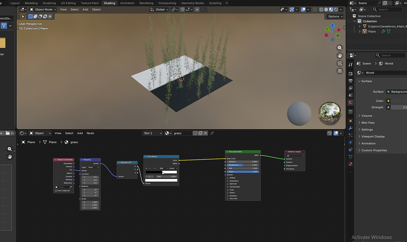407x242 pixels.
Task: Unlink the grass material with the X button
Action: coord(205,133)
